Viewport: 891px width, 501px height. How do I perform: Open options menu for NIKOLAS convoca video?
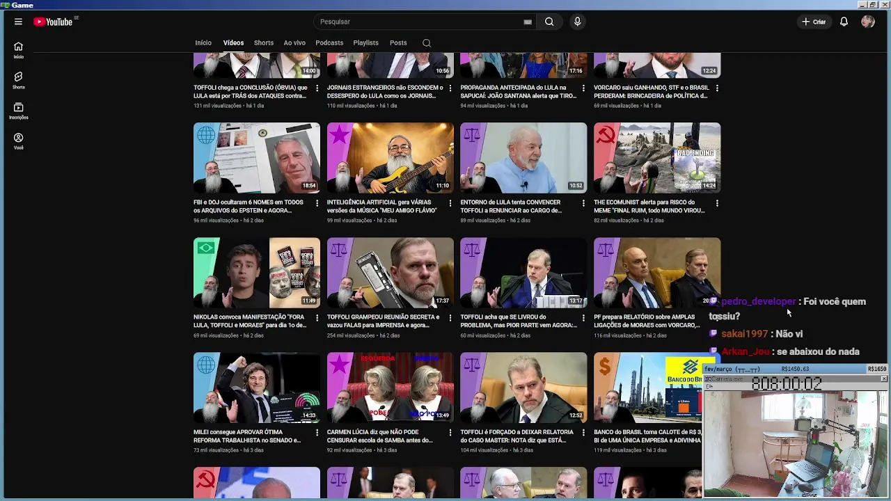pyautogui.click(x=317, y=318)
